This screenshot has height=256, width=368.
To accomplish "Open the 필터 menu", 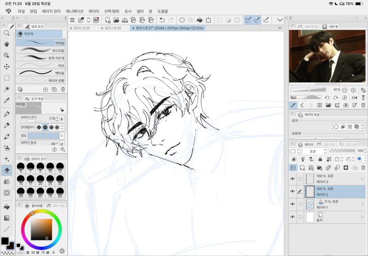I will [x=140, y=11].
